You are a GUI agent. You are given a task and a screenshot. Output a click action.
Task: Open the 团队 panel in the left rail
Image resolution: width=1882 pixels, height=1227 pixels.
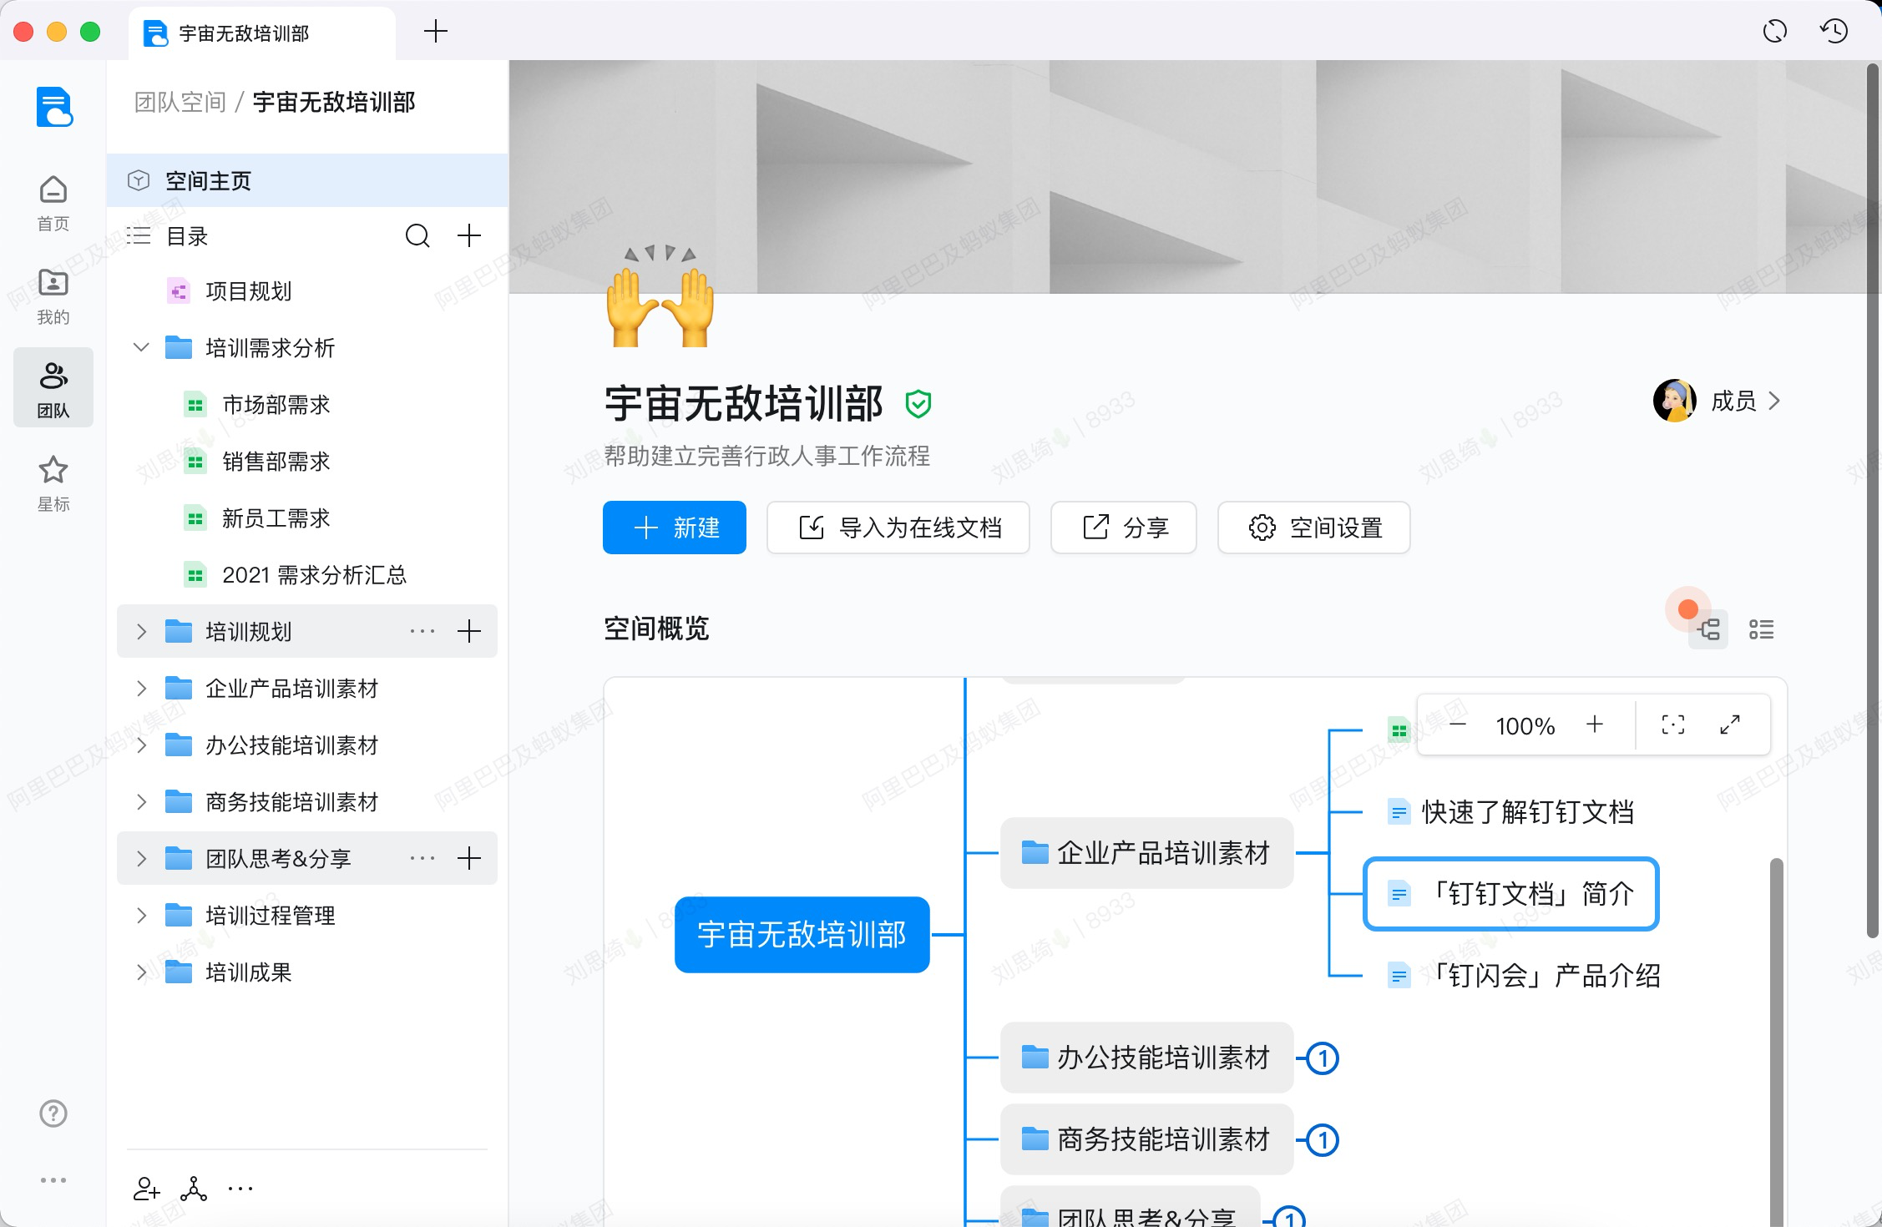53,386
